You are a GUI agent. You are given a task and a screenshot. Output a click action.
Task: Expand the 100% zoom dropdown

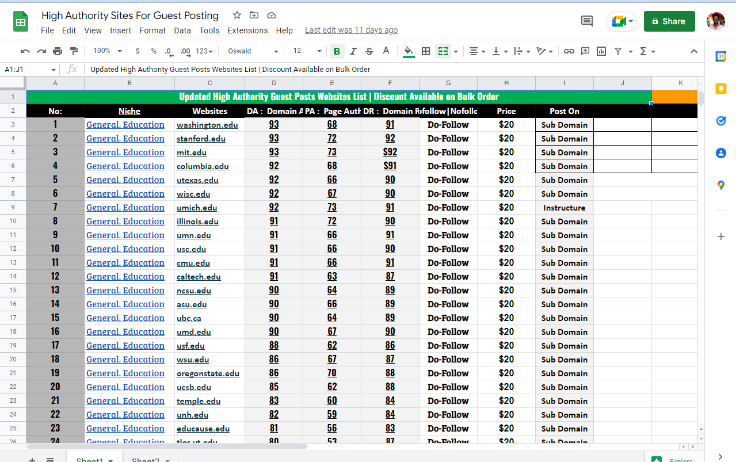click(x=108, y=51)
